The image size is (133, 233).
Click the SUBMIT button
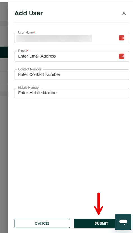pyautogui.click(x=94, y=223)
